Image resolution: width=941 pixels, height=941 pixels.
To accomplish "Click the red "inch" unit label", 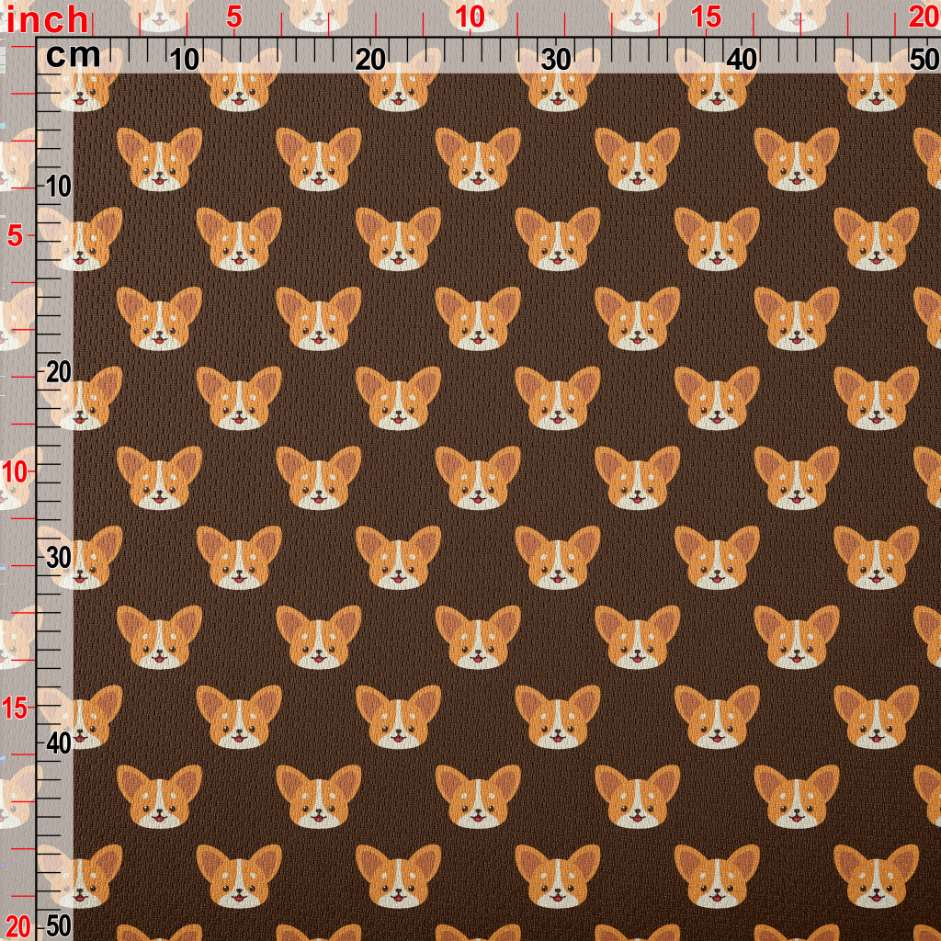I will (x=48, y=21).
